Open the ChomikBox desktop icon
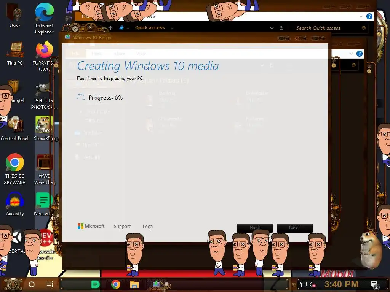The height and width of the screenshot is (292, 390). coord(44,129)
